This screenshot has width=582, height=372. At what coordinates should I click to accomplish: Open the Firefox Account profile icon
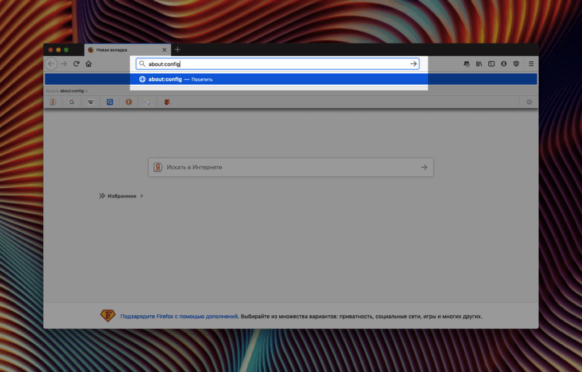click(504, 64)
